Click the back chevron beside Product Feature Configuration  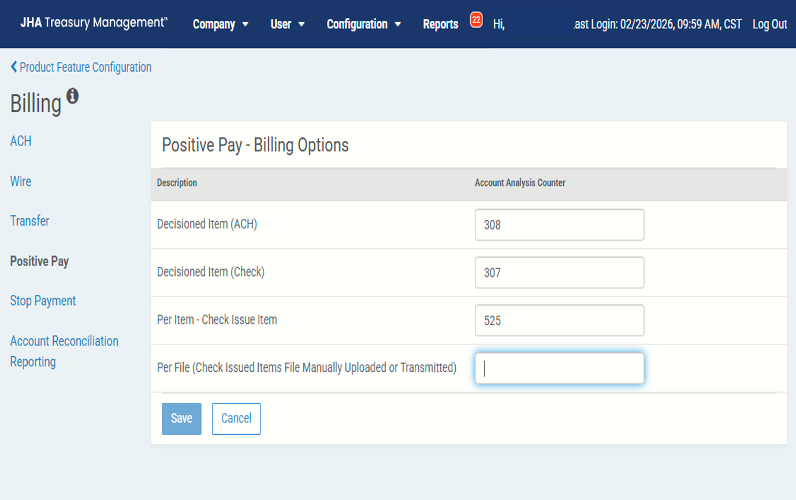point(14,67)
